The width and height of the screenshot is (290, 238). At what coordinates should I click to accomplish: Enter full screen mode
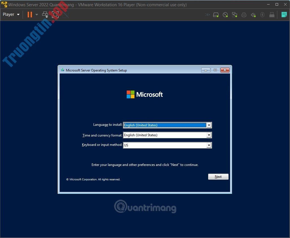[x=55, y=14]
